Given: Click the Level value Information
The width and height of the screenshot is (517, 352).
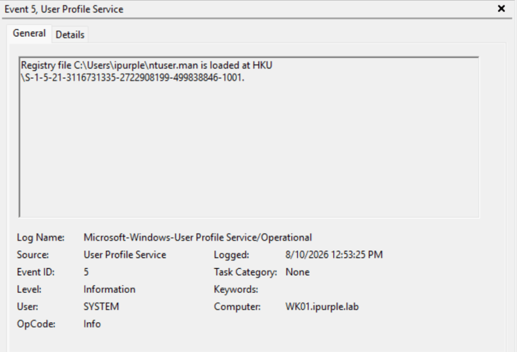Looking at the screenshot, I should [x=109, y=289].
